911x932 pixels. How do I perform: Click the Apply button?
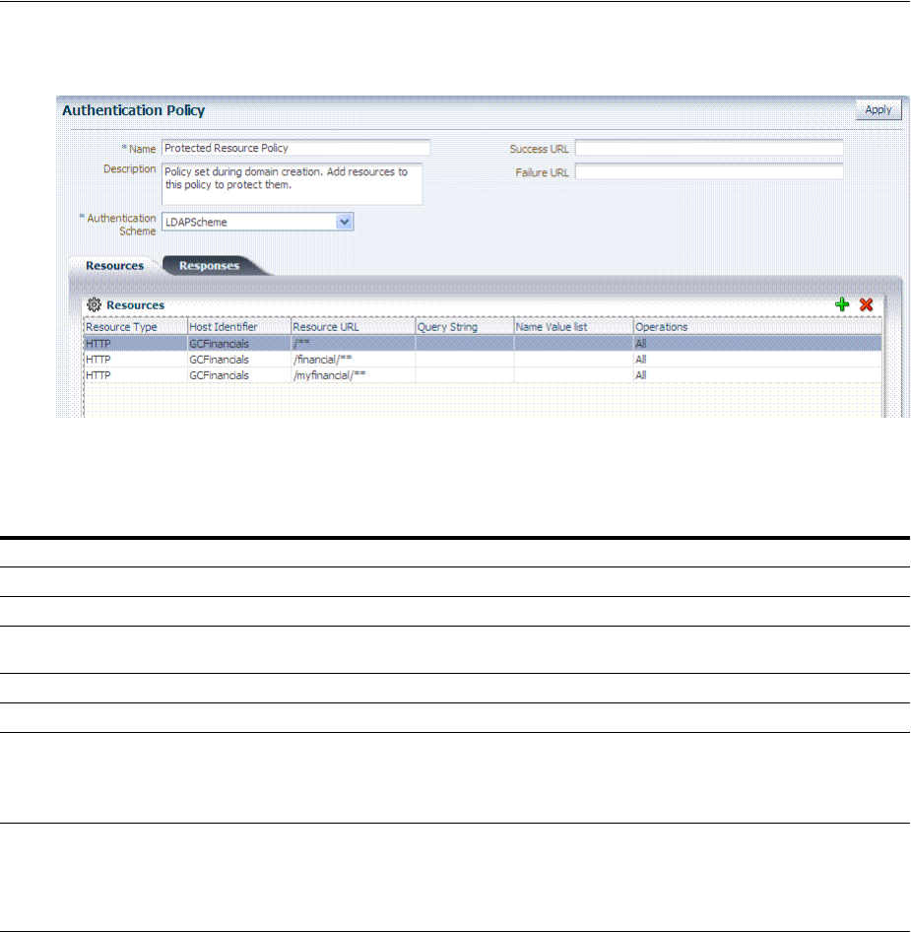pos(878,110)
